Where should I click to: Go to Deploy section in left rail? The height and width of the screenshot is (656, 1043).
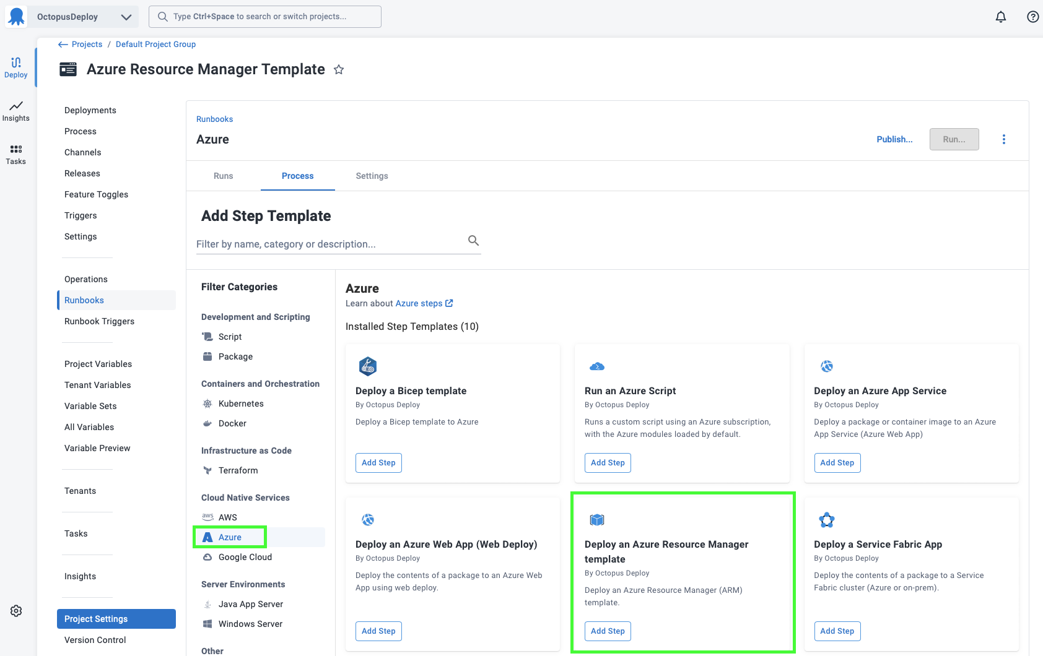(16, 68)
